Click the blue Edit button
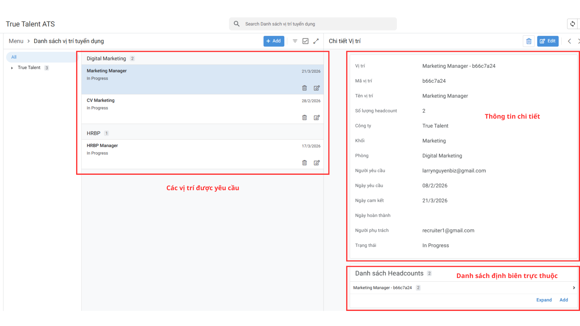 coord(548,41)
